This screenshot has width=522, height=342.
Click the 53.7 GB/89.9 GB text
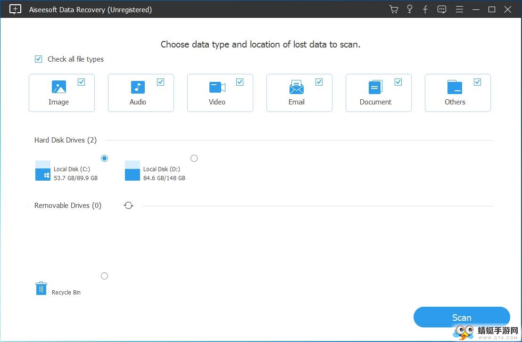coord(75,178)
